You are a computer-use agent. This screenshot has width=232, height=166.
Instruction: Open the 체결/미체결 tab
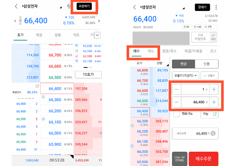point(193,51)
